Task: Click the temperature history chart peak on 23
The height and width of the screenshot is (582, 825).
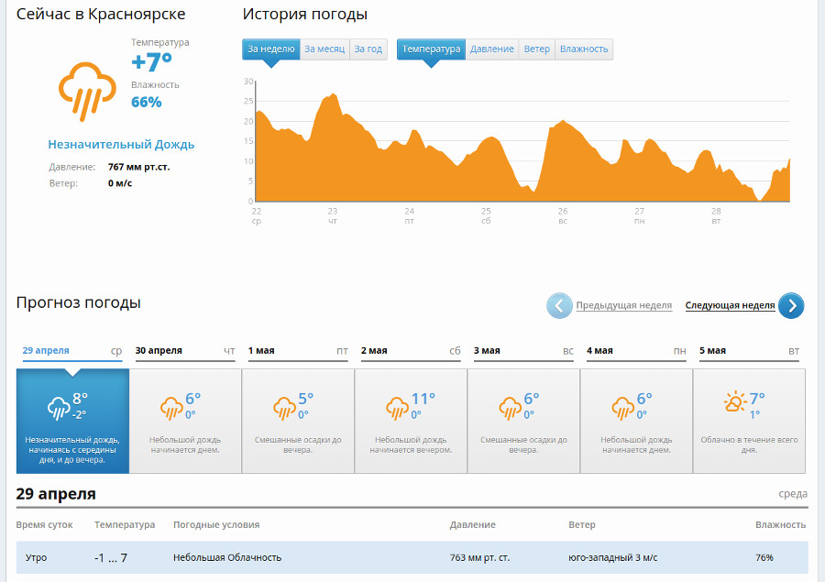Action: pyautogui.click(x=334, y=95)
